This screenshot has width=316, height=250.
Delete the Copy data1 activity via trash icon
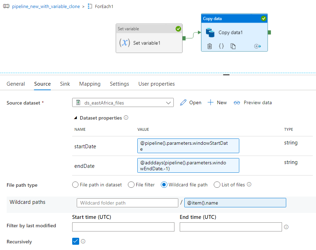click(209, 46)
